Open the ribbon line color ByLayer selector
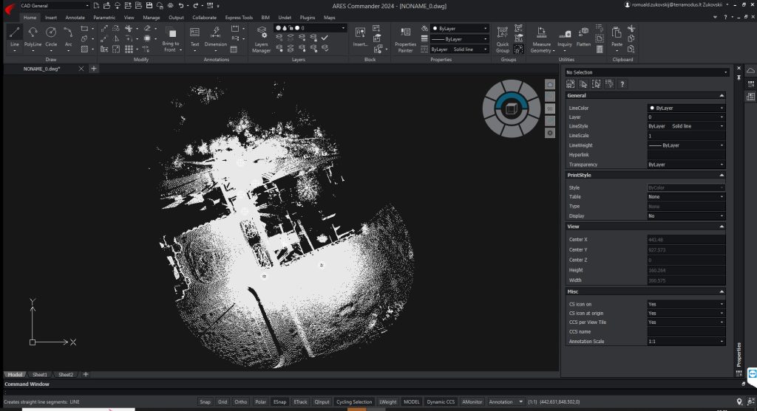The image size is (757, 411). 459,28
